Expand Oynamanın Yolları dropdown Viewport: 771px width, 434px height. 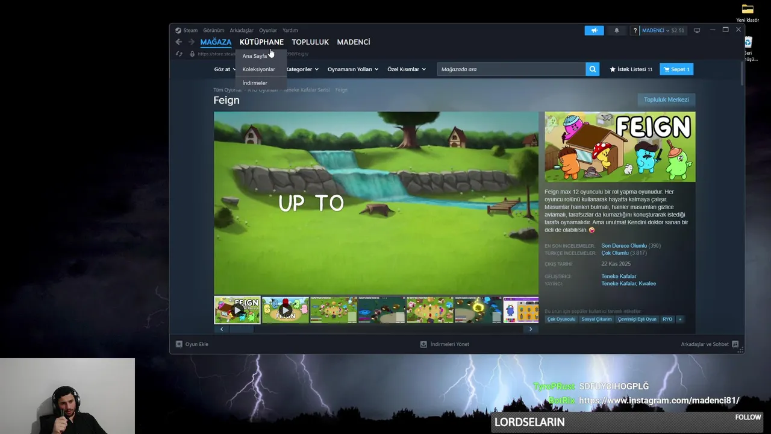353,69
